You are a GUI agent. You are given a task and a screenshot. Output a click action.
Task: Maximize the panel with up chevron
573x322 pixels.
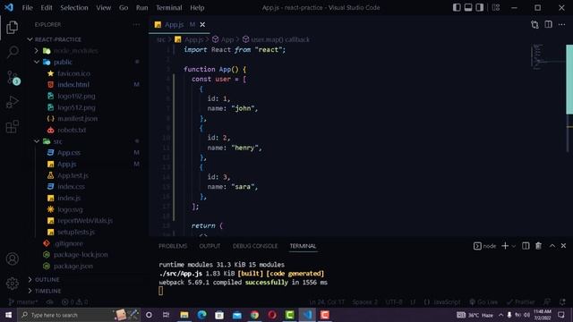pyautogui.click(x=552, y=246)
